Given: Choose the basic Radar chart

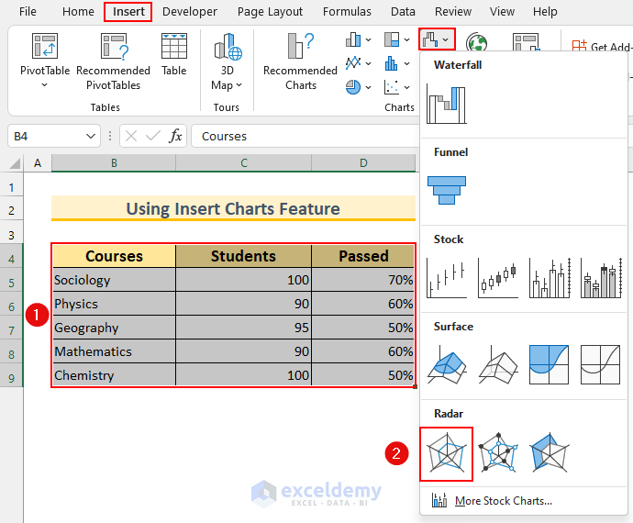Looking at the screenshot, I should (446, 454).
